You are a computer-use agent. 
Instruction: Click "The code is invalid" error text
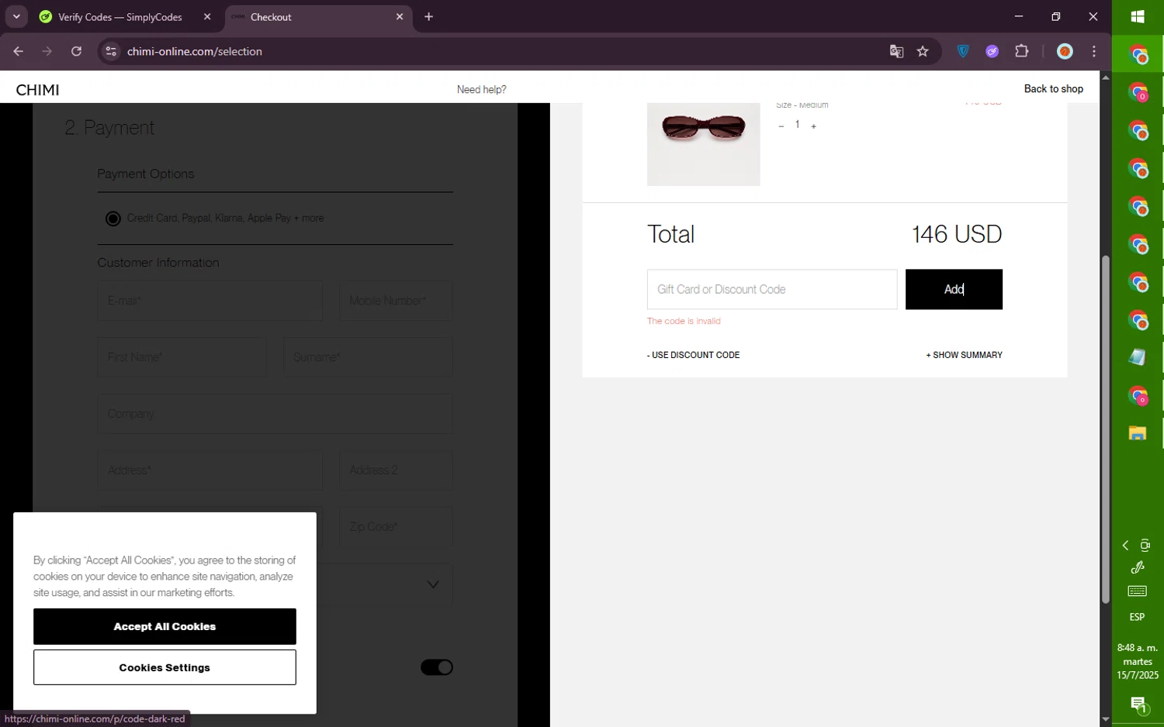click(x=684, y=321)
